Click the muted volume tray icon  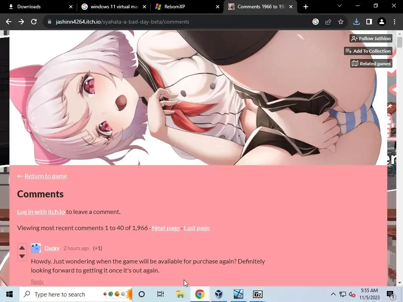pyautogui.click(x=352, y=294)
